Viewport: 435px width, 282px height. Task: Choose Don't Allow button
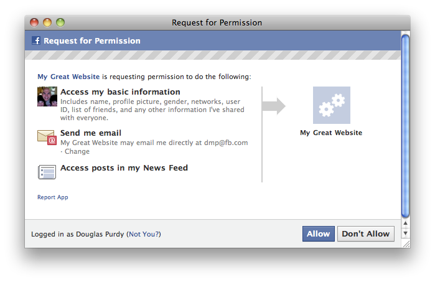(366, 233)
